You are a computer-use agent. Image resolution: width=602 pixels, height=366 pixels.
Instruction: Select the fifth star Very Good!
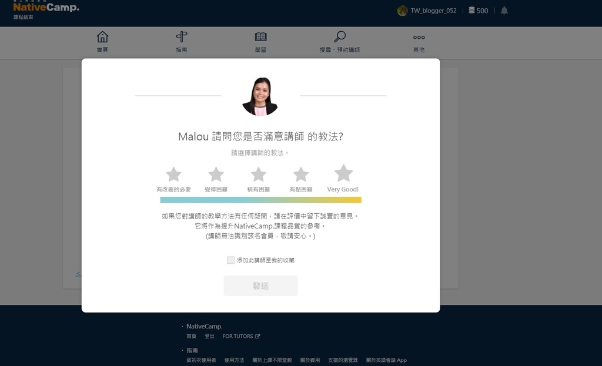(x=343, y=173)
